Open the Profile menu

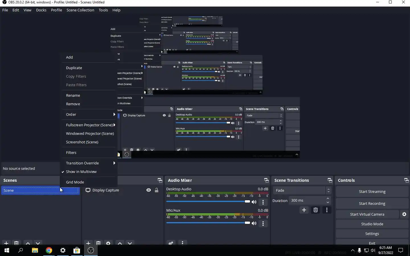click(x=56, y=10)
